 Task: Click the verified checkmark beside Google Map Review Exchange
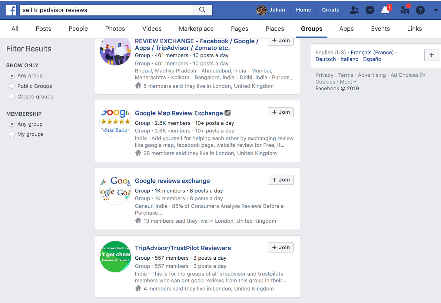(x=228, y=113)
